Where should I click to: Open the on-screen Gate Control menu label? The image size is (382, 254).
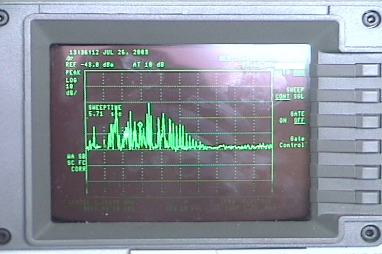click(292, 141)
